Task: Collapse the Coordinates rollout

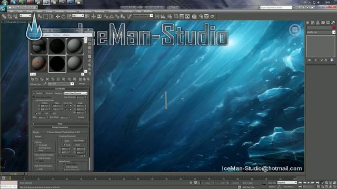Action: point(60,89)
